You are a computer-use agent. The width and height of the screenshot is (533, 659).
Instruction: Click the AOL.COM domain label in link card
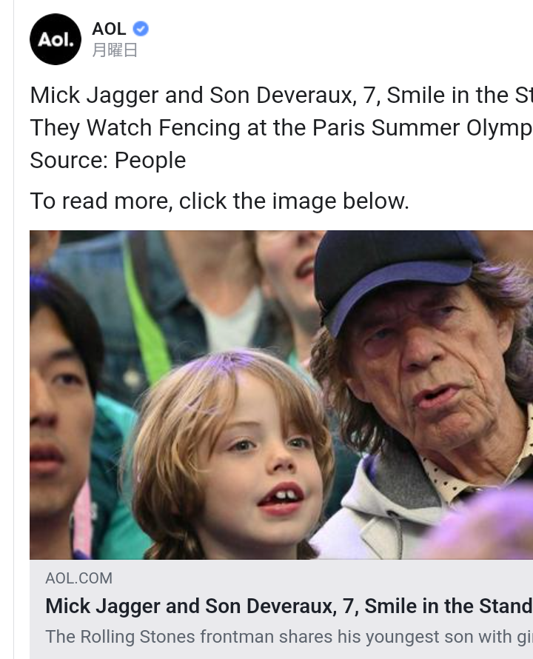point(79,578)
